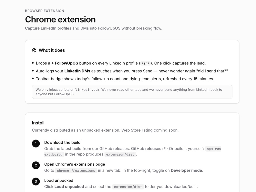Click the step 3 number circle
This screenshot has height=192, width=256.
pos(36,182)
